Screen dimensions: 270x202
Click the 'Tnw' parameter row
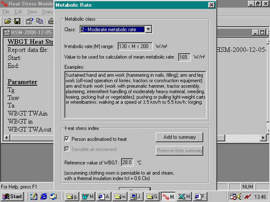(13, 98)
